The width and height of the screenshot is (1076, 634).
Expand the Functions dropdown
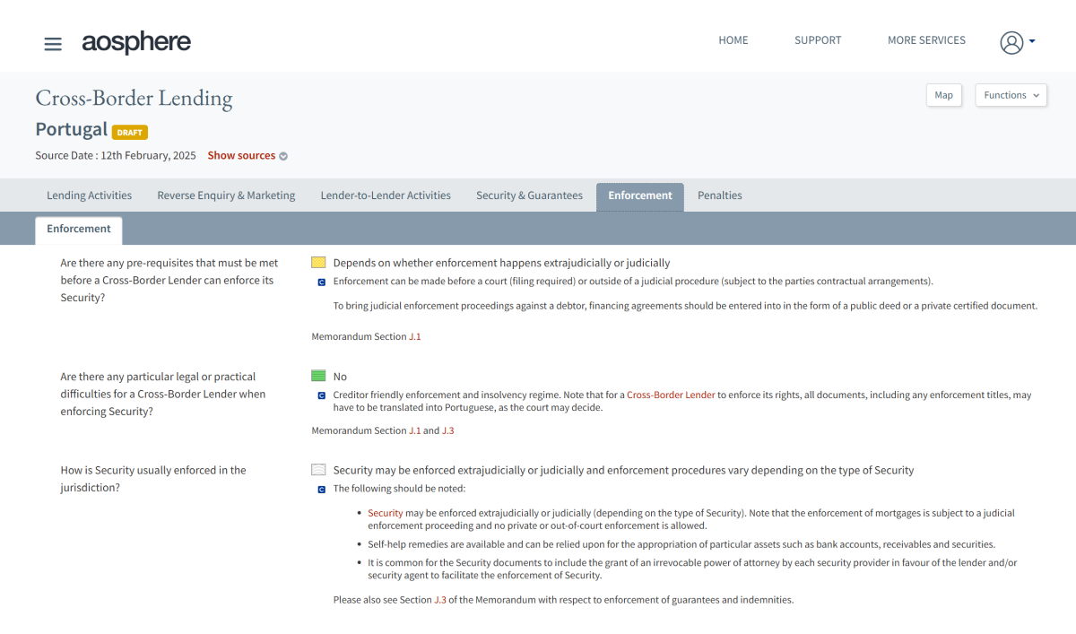click(1011, 95)
